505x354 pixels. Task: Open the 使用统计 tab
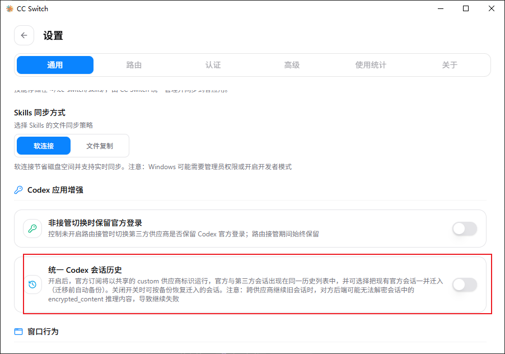pos(371,65)
